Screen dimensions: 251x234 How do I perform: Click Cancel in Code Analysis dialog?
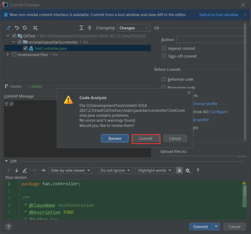pos(175,138)
